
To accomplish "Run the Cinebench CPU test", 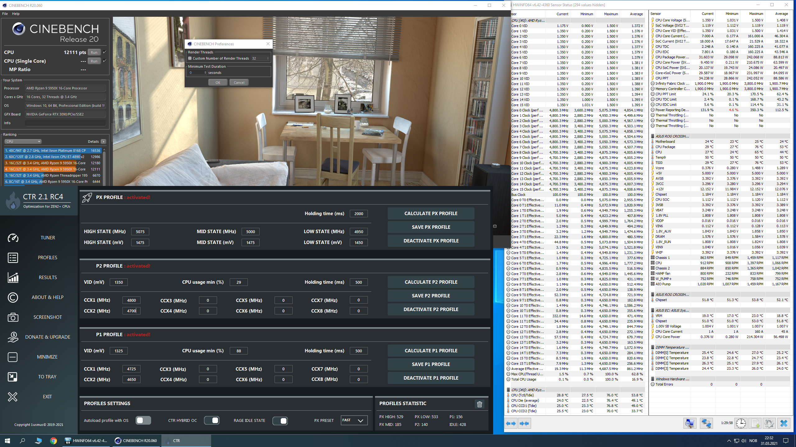I will 94,52.
